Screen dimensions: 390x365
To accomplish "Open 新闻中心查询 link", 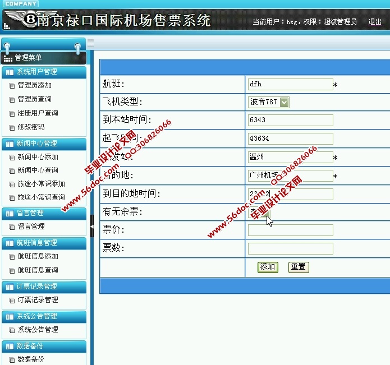I will tap(38, 170).
